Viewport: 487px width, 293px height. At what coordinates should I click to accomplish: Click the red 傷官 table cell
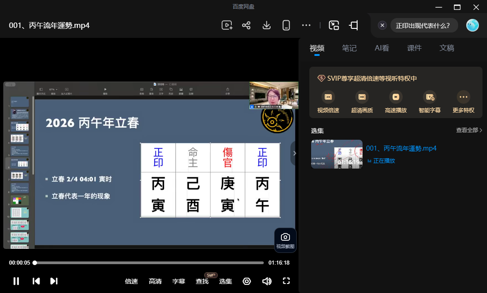[x=228, y=158]
